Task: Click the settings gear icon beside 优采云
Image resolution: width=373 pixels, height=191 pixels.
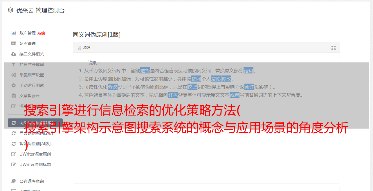Action: pos(10,10)
